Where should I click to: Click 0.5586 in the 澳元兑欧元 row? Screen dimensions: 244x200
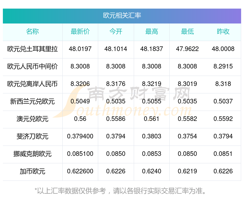116,119
